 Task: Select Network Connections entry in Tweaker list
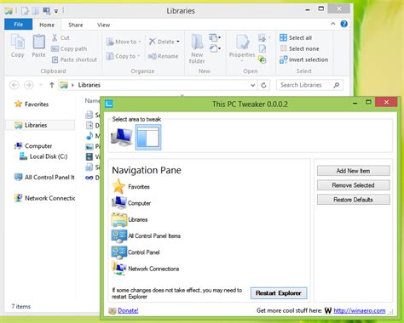[x=145, y=269]
